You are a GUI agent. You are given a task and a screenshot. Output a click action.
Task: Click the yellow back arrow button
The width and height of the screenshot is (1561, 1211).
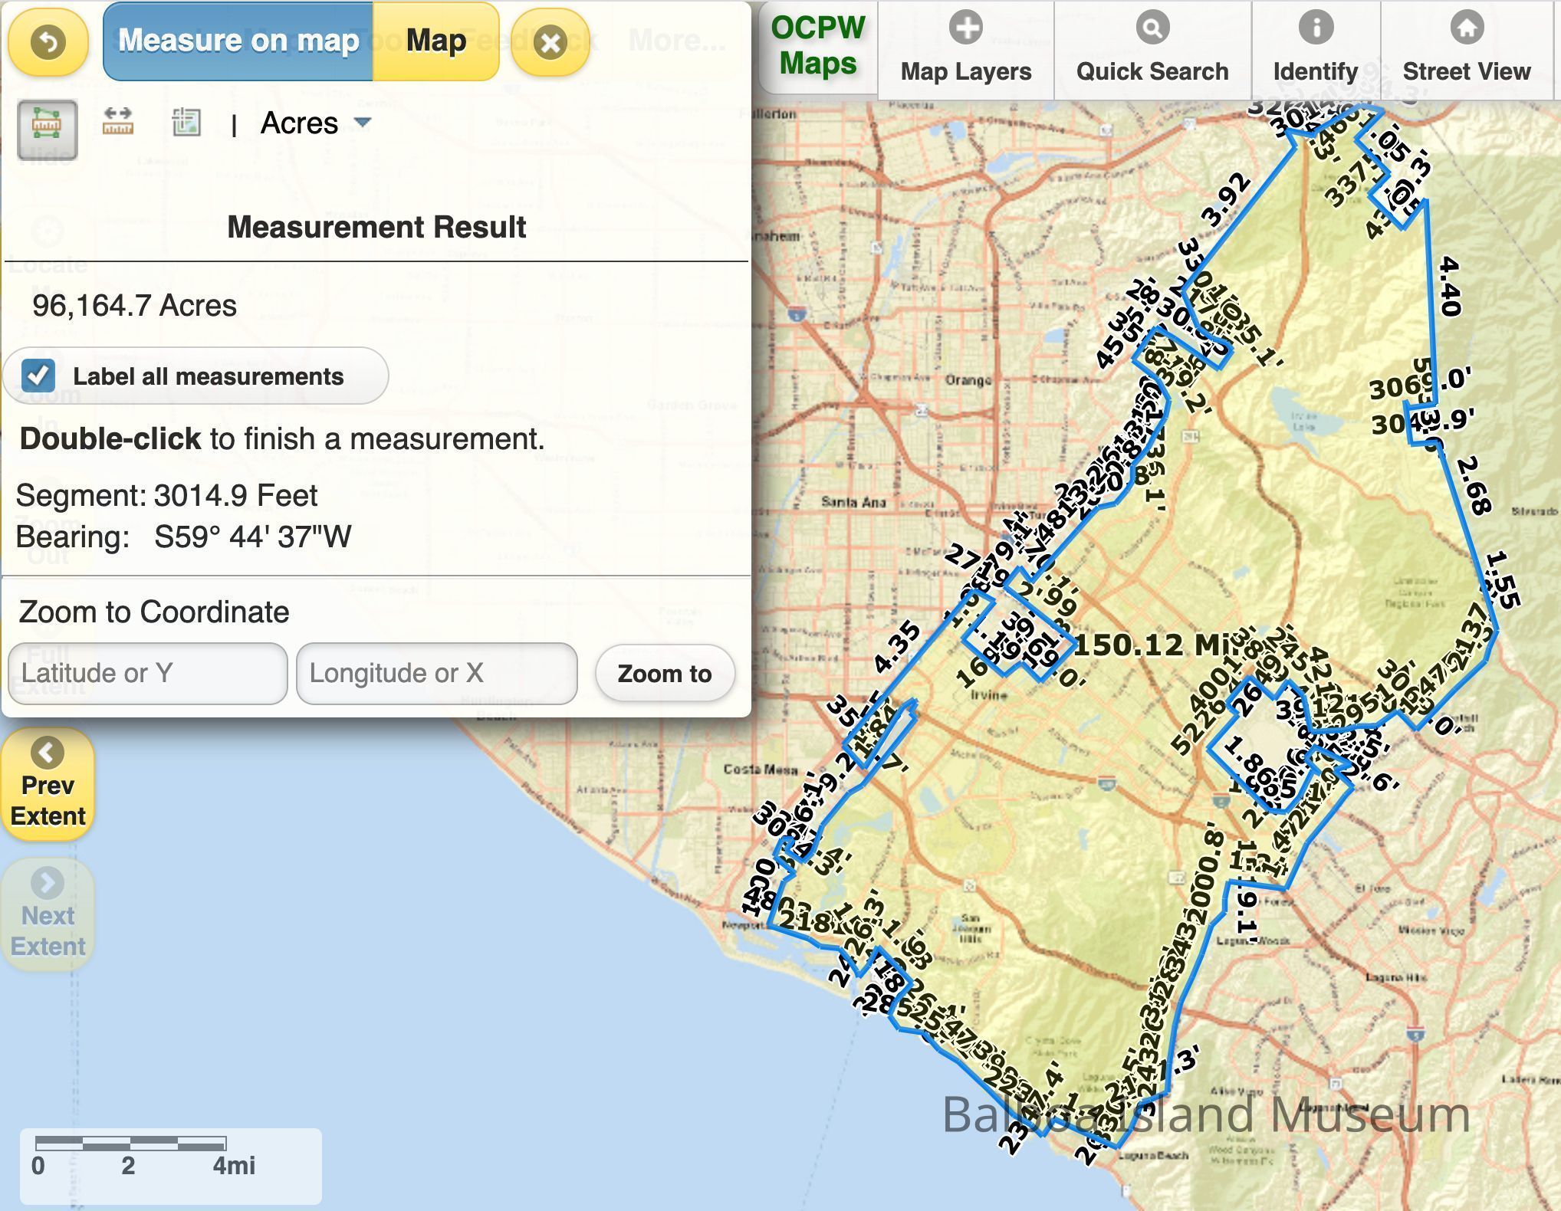(48, 42)
